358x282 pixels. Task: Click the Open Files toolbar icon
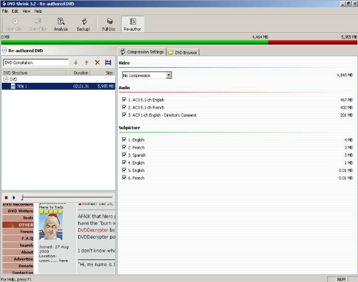coord(38,24)
